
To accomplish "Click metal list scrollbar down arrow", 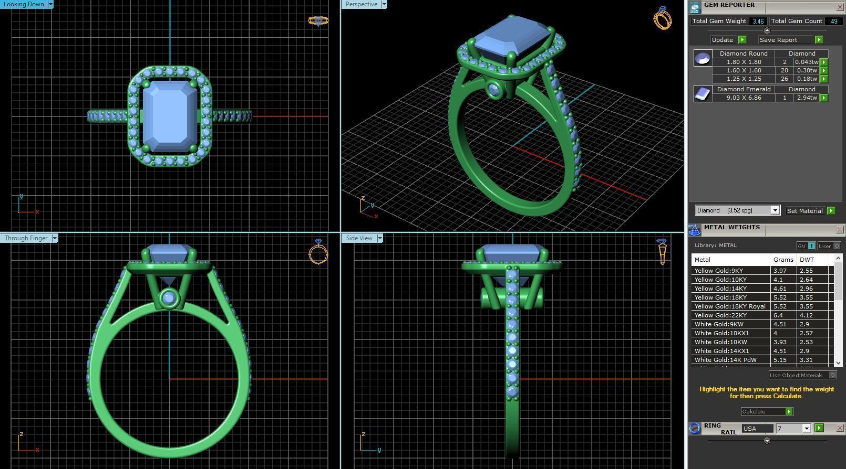I will [838, 363].
